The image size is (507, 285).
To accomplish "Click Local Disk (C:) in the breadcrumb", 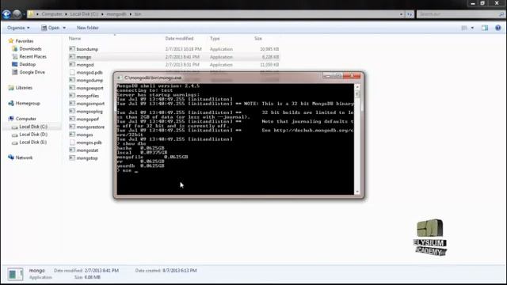I will 84,14.
